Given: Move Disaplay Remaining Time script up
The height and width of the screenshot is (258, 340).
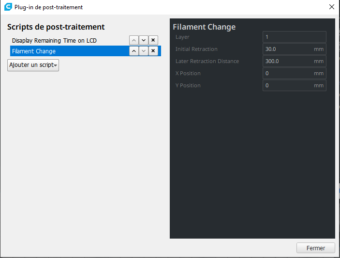Looking at the screenshot, I should [x=134, y=40].
